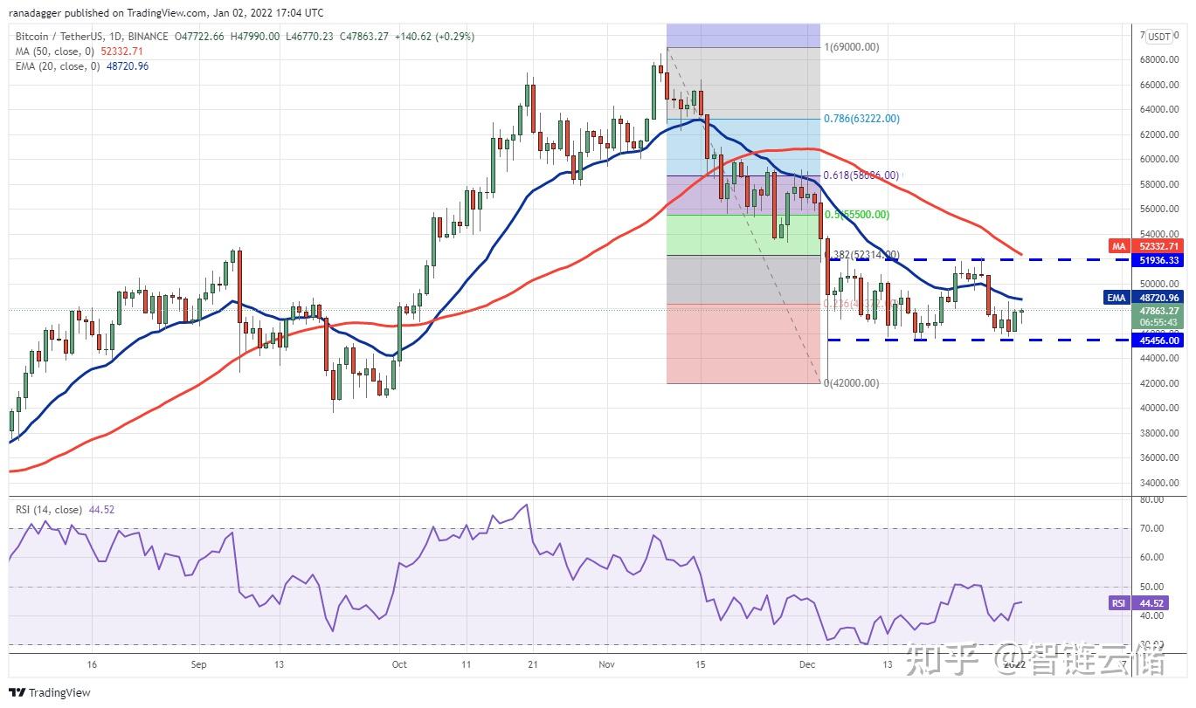Click the current price label 47863.27
The image size is (1196, 708).
pyautogui.click(x=1158, y=310)
